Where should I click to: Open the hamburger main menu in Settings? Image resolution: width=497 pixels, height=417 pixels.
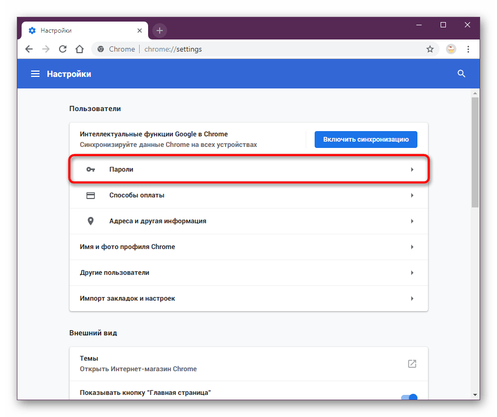(35, 74)
